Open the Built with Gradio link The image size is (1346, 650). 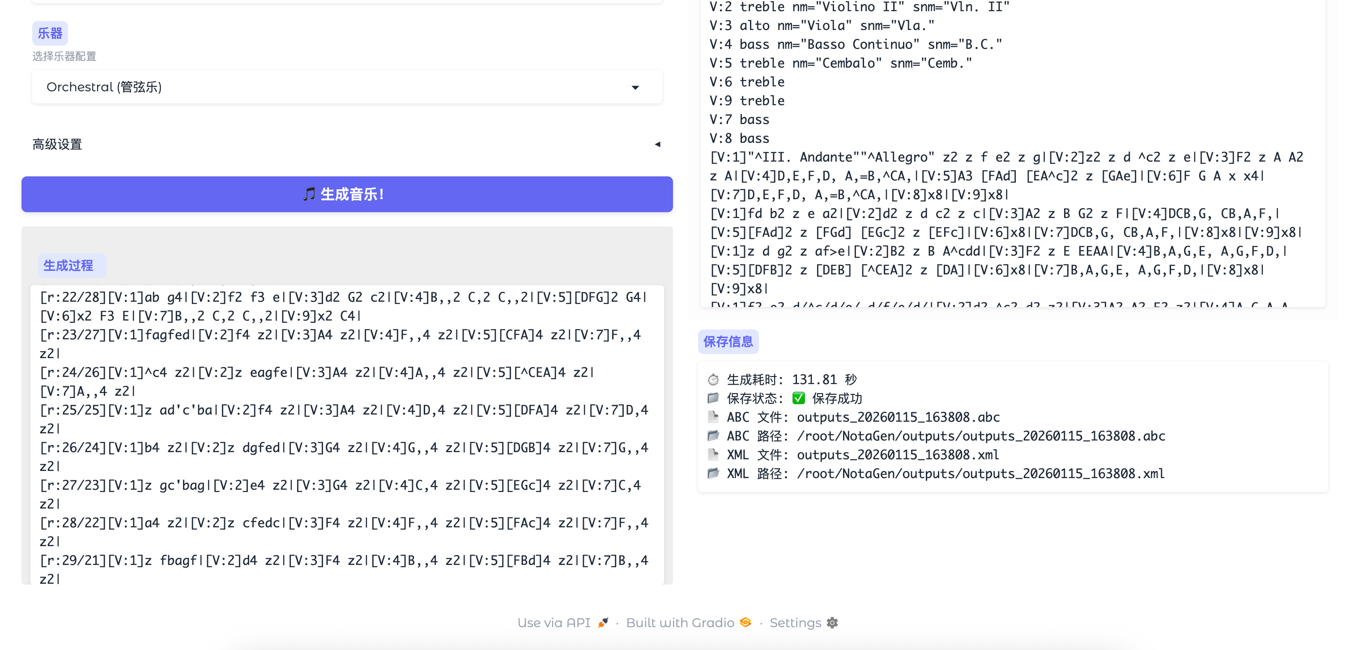point(680,622)
